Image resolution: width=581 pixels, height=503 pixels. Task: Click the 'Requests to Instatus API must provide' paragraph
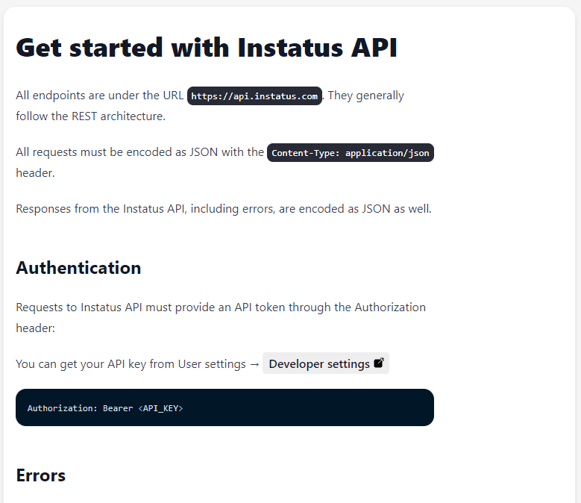(221, 318)
